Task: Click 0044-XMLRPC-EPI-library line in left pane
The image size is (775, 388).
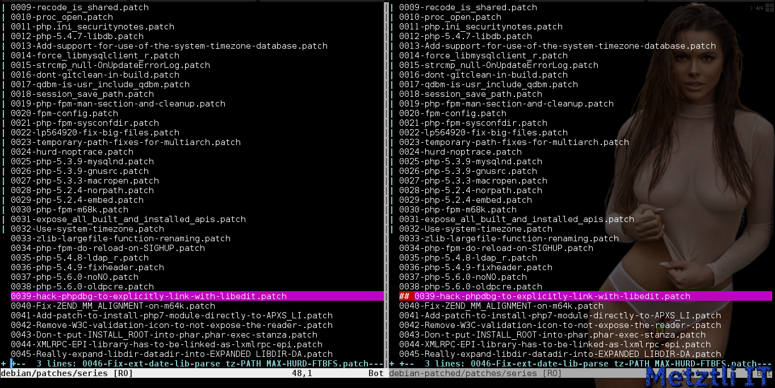Action: [x=166, y=344]
